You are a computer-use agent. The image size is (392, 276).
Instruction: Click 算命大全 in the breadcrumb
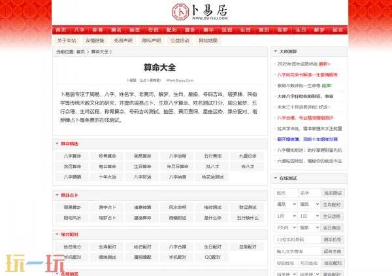click(100, 52)
